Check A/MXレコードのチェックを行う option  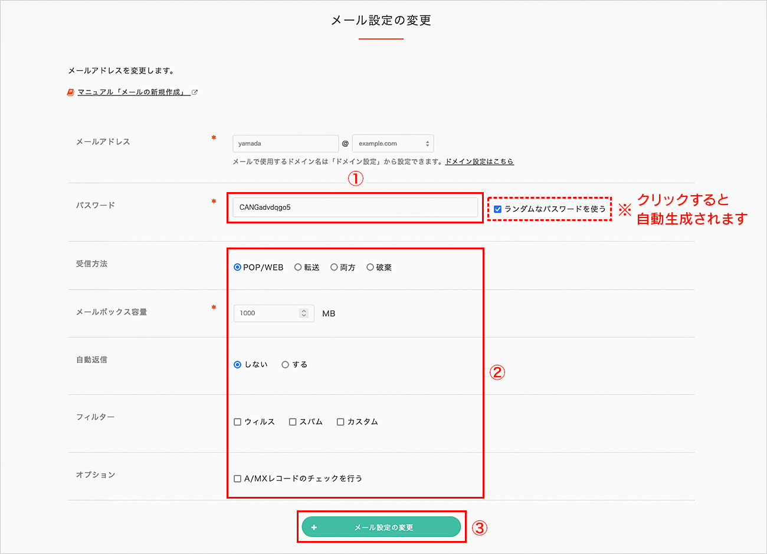click(238, 479)
